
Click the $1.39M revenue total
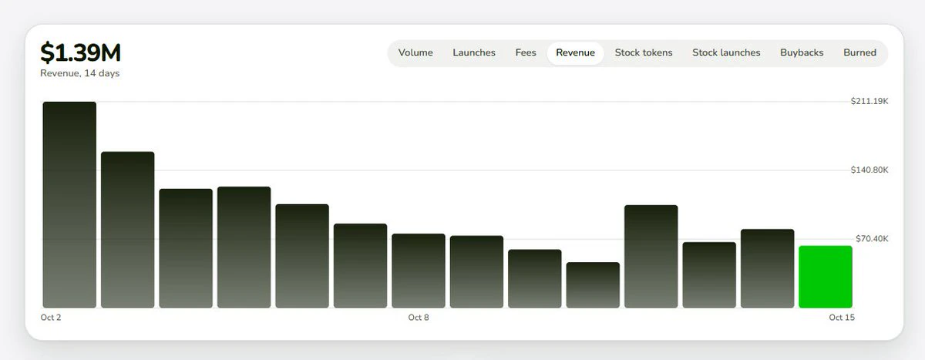(x=81, y=52)
